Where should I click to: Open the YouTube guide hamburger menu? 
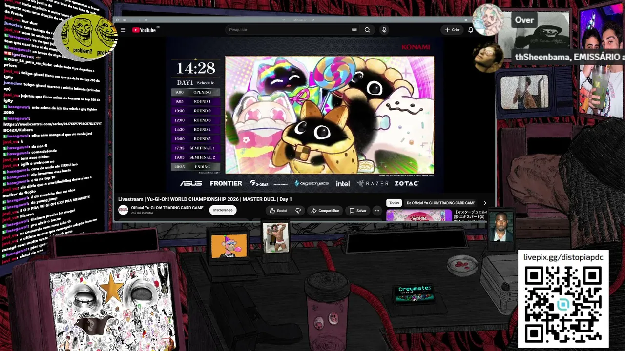pos(123,30)
